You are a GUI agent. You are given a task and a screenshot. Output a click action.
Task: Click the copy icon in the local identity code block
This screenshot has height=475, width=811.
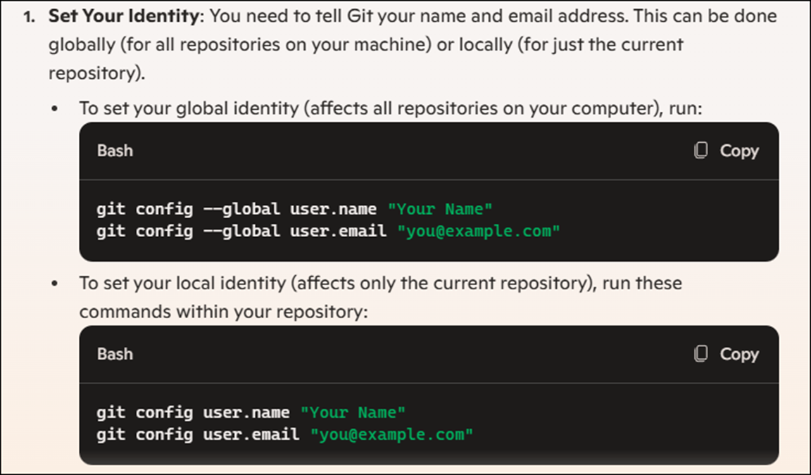(700, 354)
